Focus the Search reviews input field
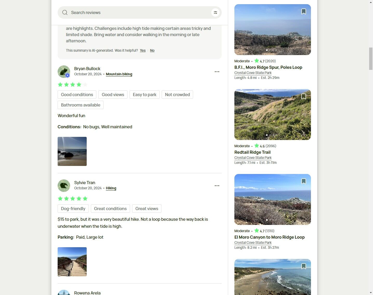This screenshot has width=373, height=295. point(140,12)
